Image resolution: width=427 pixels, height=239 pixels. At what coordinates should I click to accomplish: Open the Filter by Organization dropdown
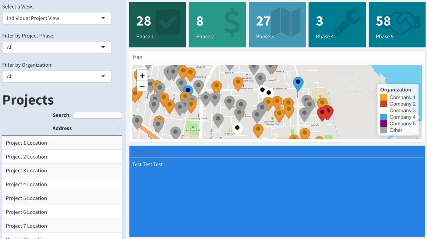point(57,77)
